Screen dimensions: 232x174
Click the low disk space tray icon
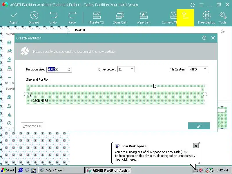click(195, 171)
